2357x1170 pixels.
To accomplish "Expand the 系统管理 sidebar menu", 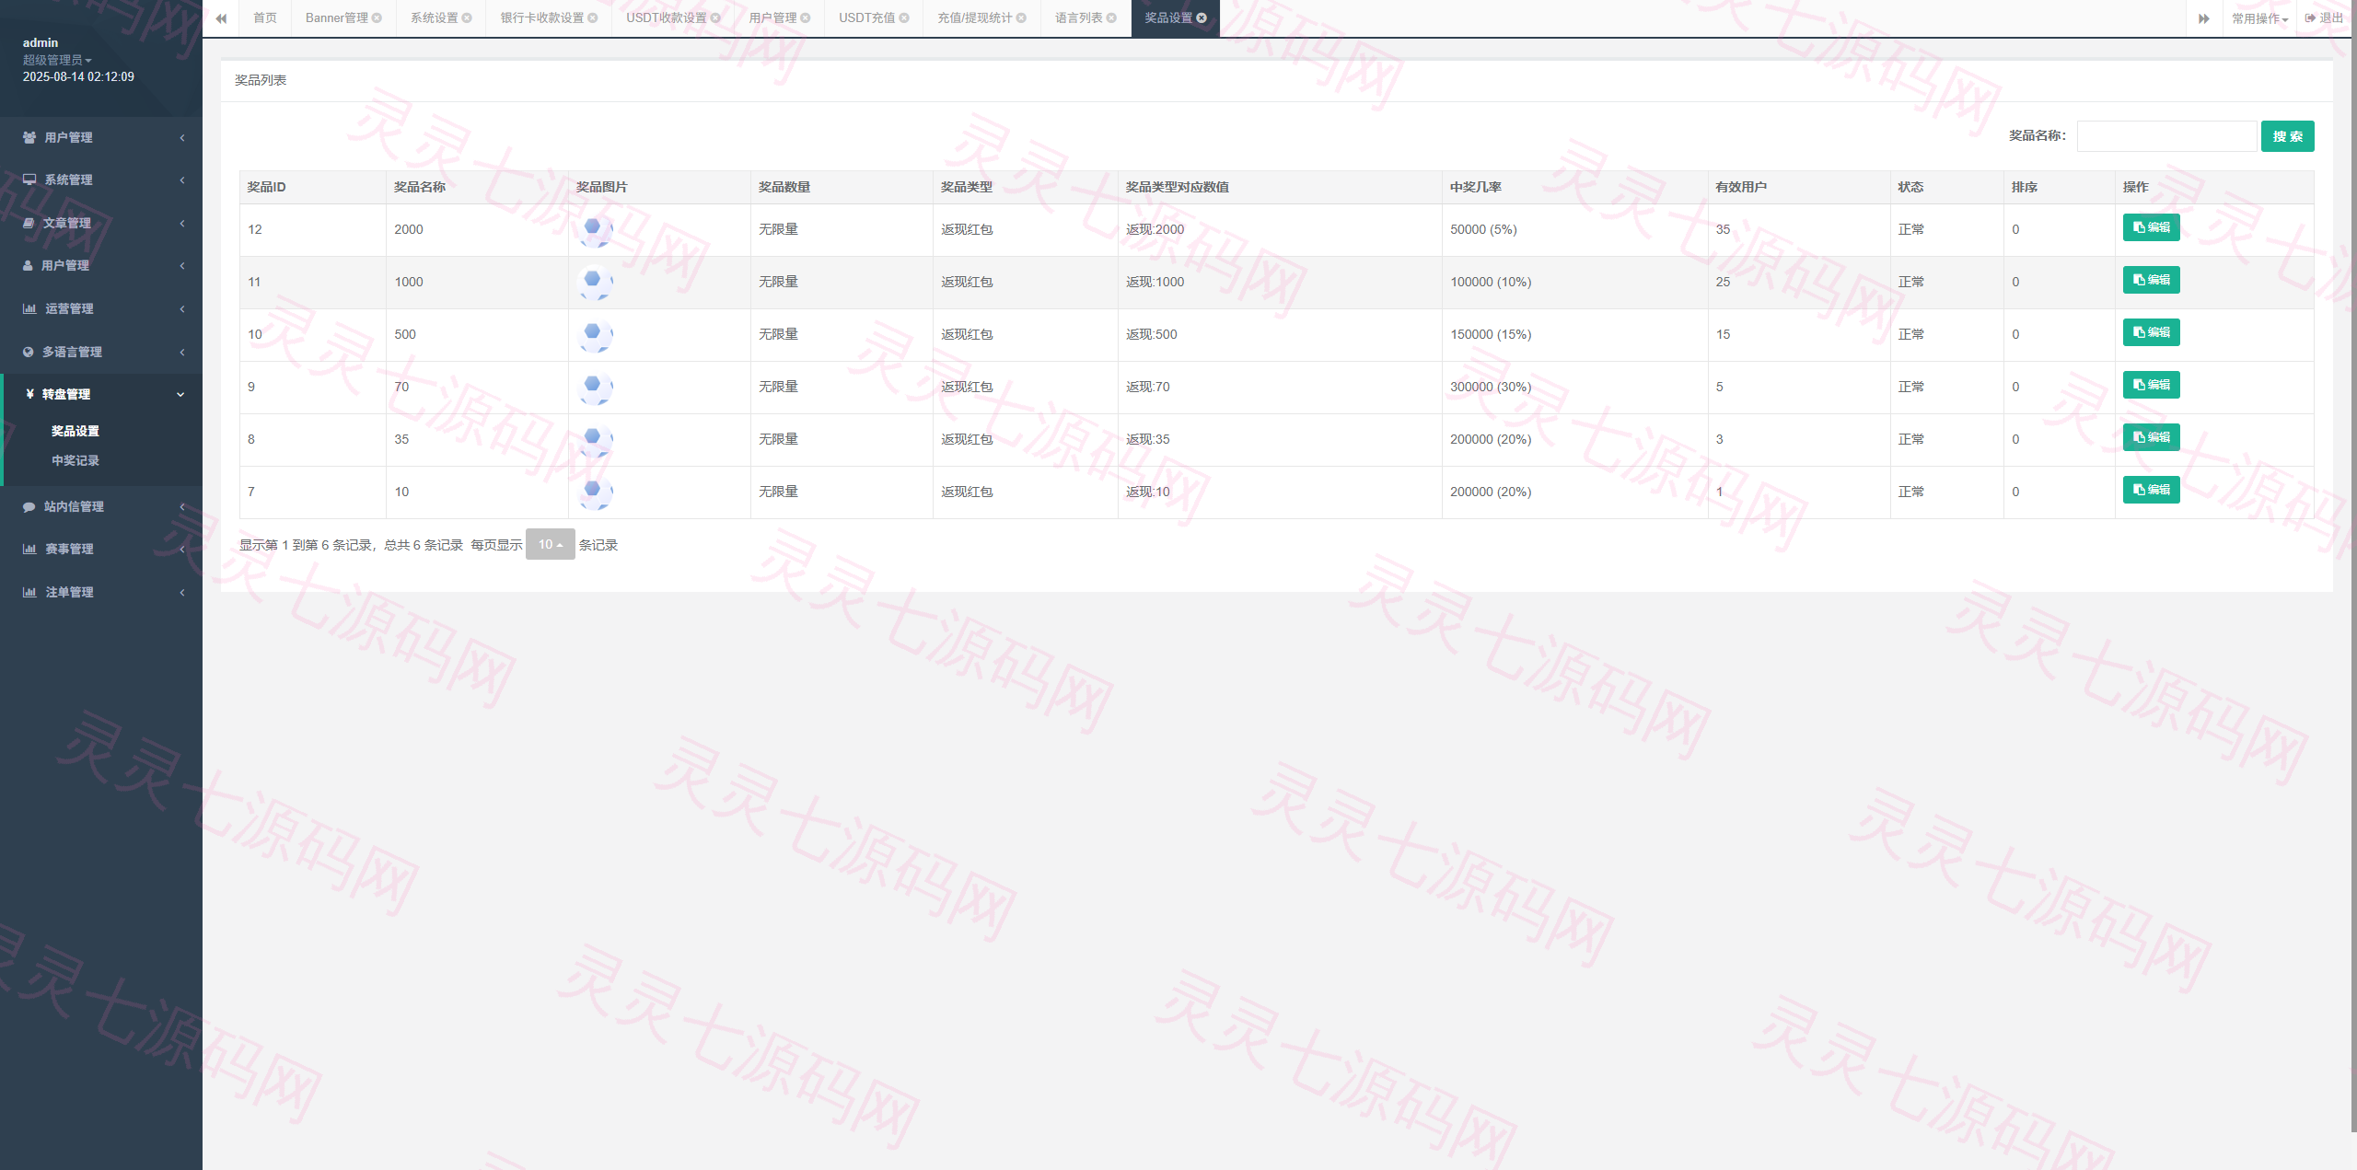I will [101, 180].
